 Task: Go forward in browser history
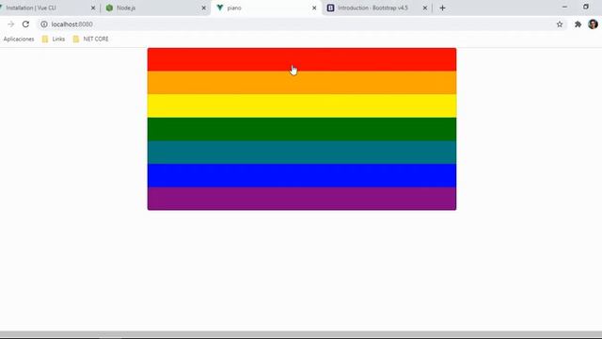click(10, 24)
